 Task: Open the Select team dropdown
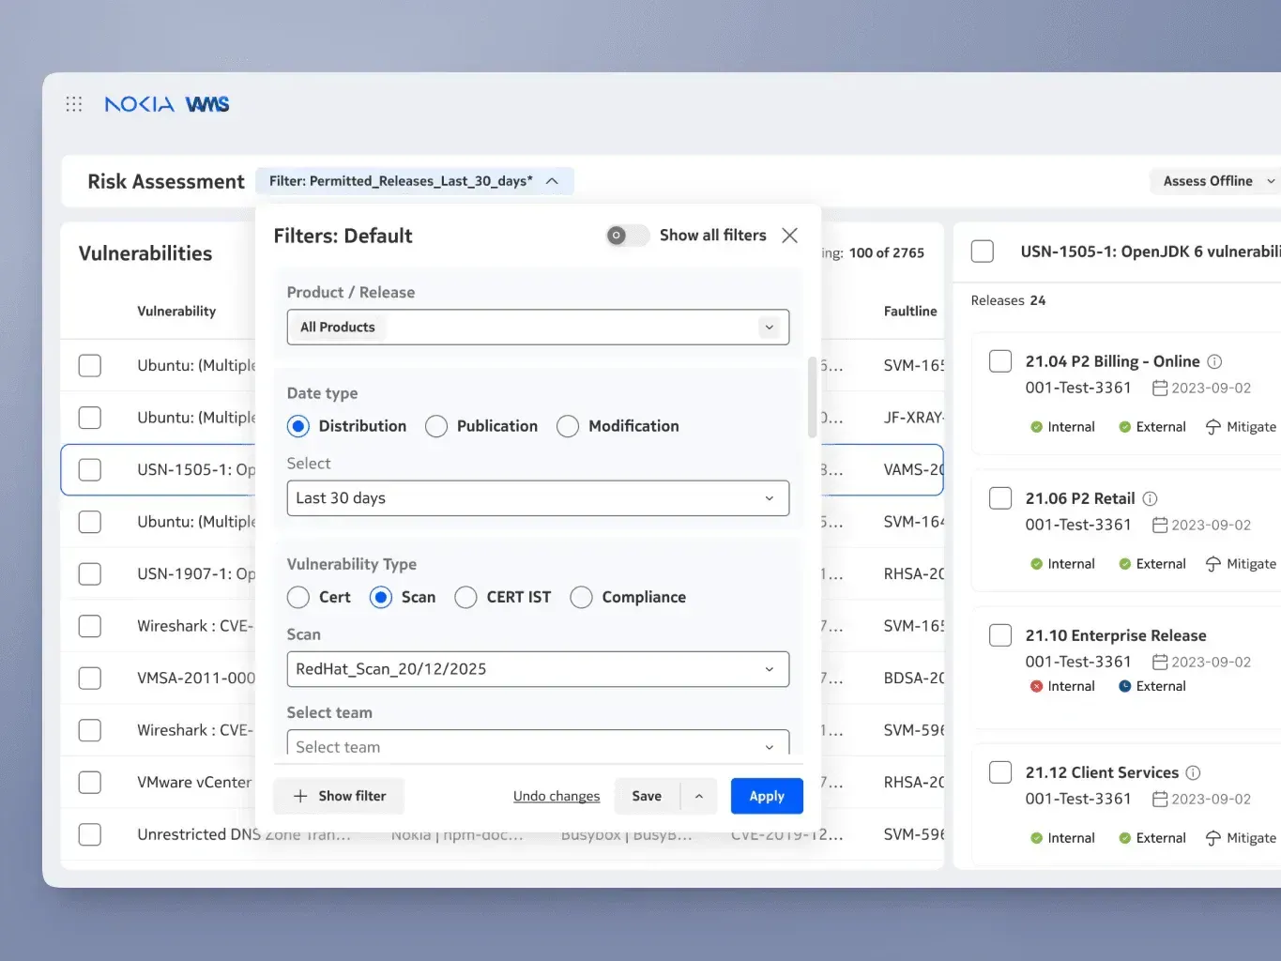click(538, 743)
